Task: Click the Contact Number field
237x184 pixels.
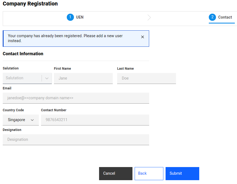Action: (x=95, y=120)
